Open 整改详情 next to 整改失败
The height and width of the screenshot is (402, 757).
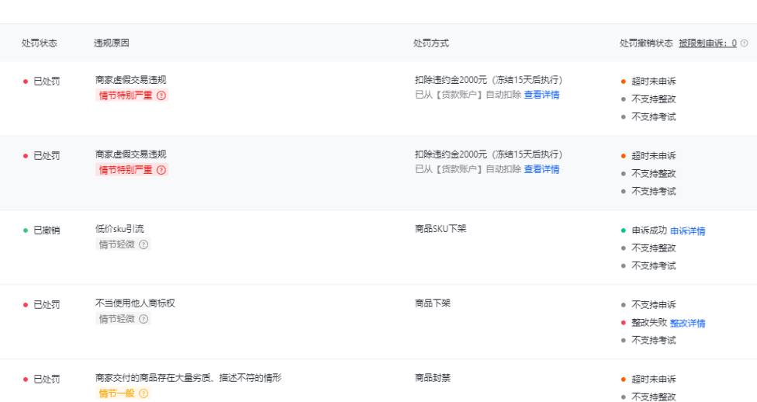point(688,323)
